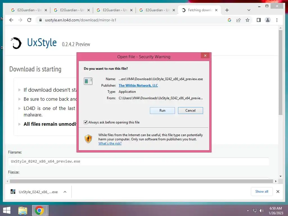The width and height of the screenshot is (288, 216).
Task: Click the UxStyle title heading
Action: [x=42, y=43]
